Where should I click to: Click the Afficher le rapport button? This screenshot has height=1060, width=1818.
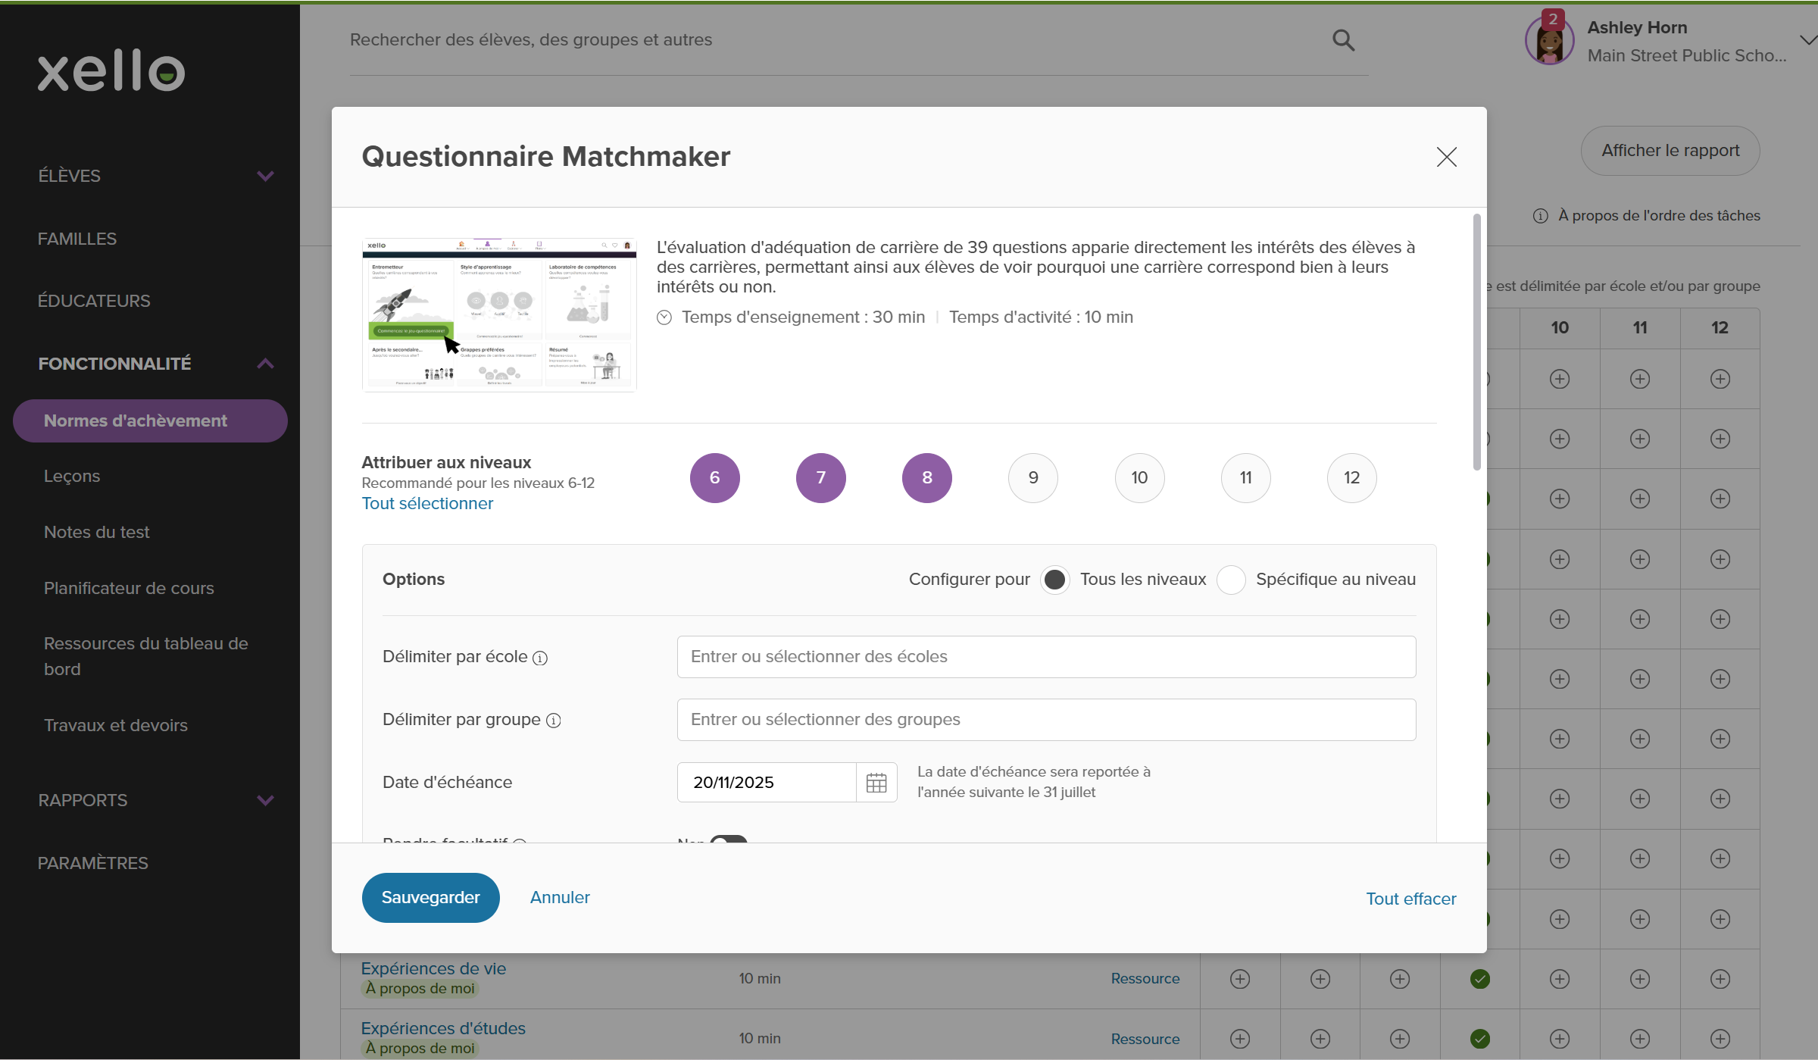tap(1670, 151)
